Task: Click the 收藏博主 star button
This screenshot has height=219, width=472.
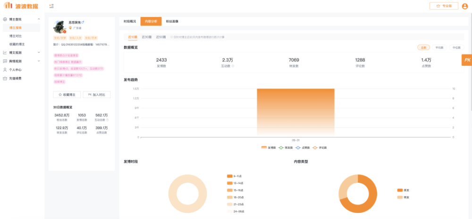Action: (67, 95)
